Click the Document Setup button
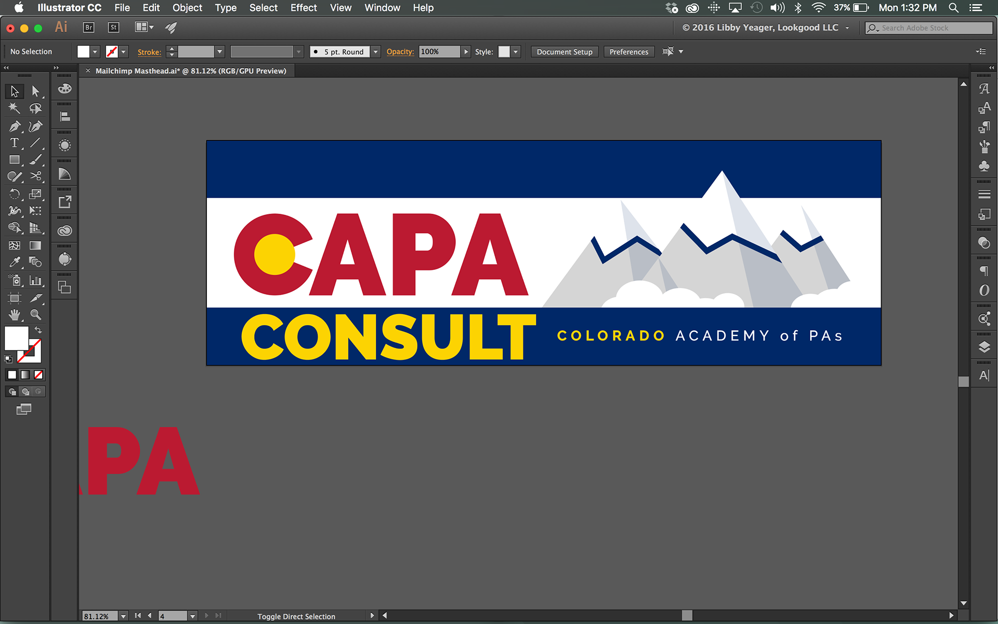The width and height of the screenshot is (998, 624). [x=564, y=51]
